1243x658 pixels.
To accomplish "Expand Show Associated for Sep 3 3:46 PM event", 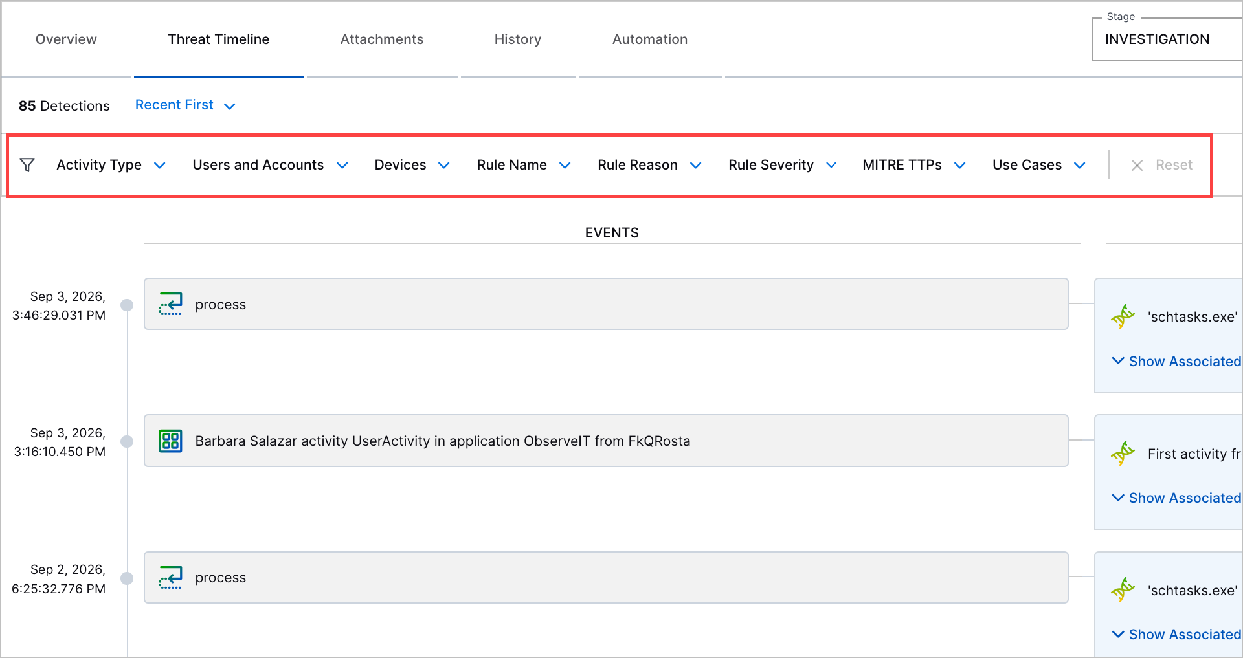I will point(1176,362).
